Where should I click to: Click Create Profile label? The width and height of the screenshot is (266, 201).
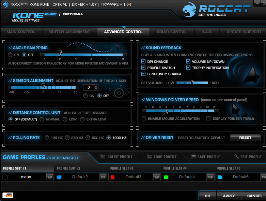coord(120,157)
